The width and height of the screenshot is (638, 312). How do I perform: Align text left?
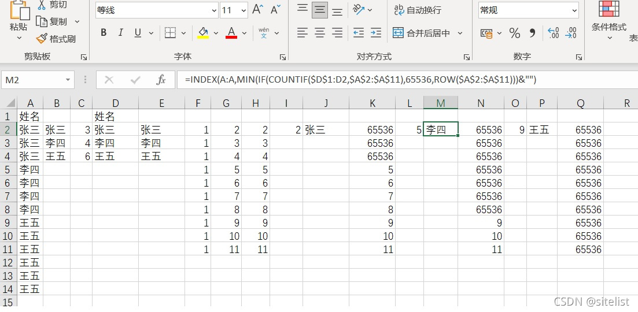pyautogui.click(x=302, y=33)
